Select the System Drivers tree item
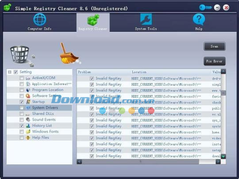Viewport: 239px width, 179px height. pyautogui.click(x=39, y=108)
